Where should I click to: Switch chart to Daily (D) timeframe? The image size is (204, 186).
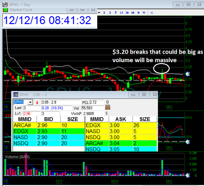[x=138, y=13]
